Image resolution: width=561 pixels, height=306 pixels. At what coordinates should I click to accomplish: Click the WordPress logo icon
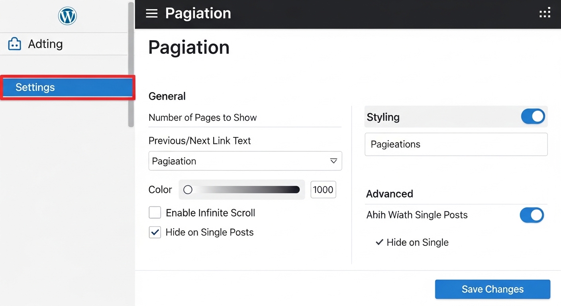coord(67,16)
